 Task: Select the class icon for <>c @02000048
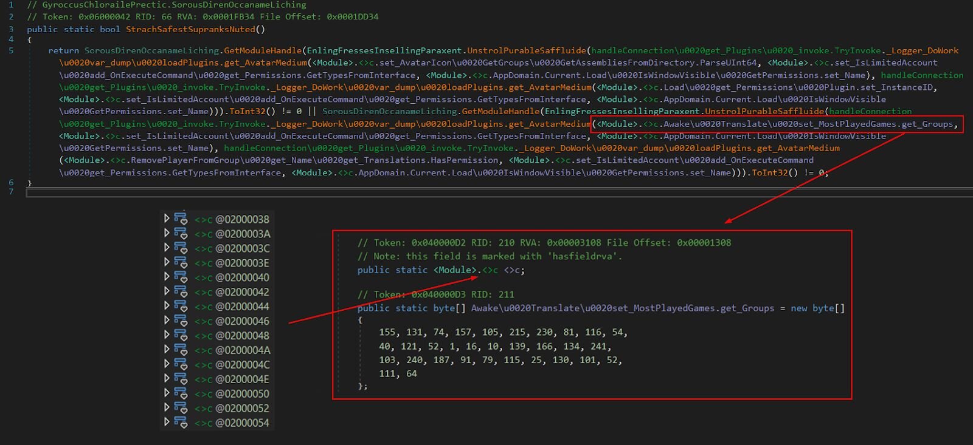click(181, 335)
